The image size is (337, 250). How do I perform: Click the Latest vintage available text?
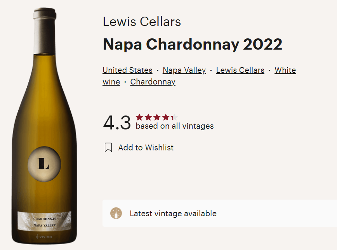[x=173, y=214]
